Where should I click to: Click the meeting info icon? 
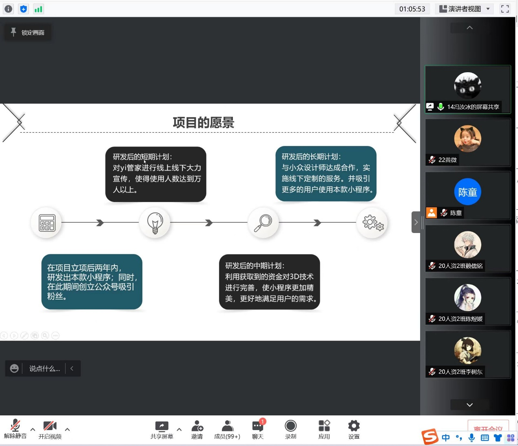pos(9,9)
